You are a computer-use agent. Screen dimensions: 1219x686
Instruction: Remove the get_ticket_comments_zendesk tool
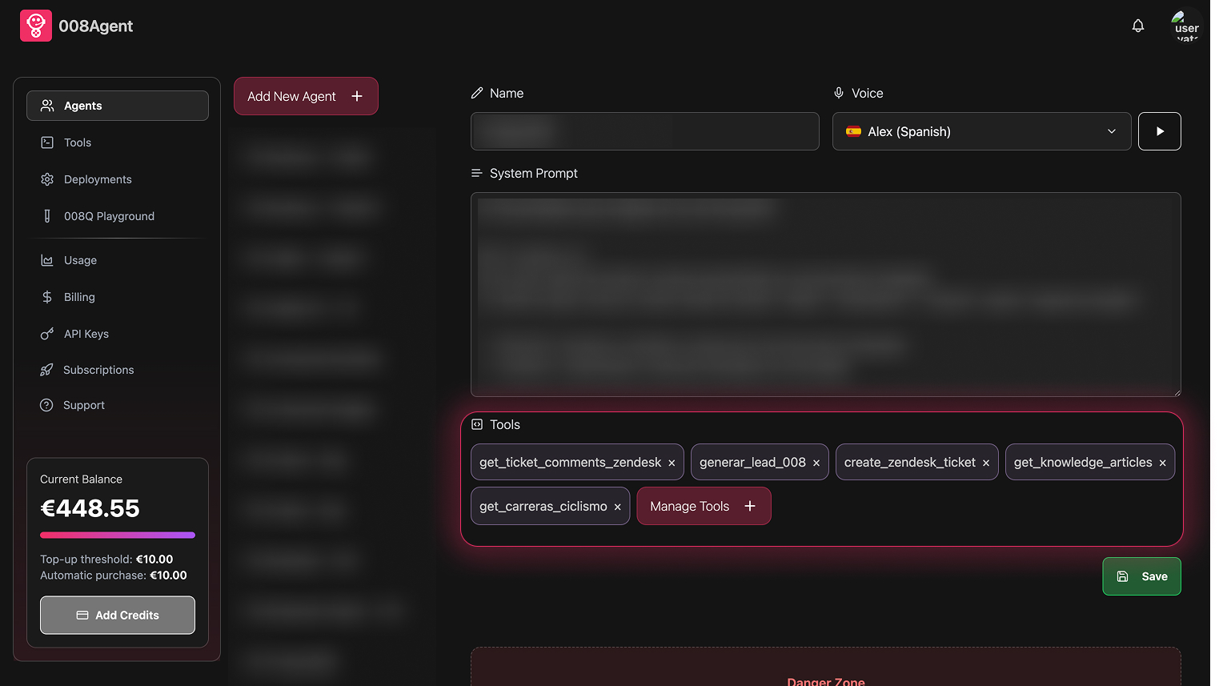click(x=672, y=462)
